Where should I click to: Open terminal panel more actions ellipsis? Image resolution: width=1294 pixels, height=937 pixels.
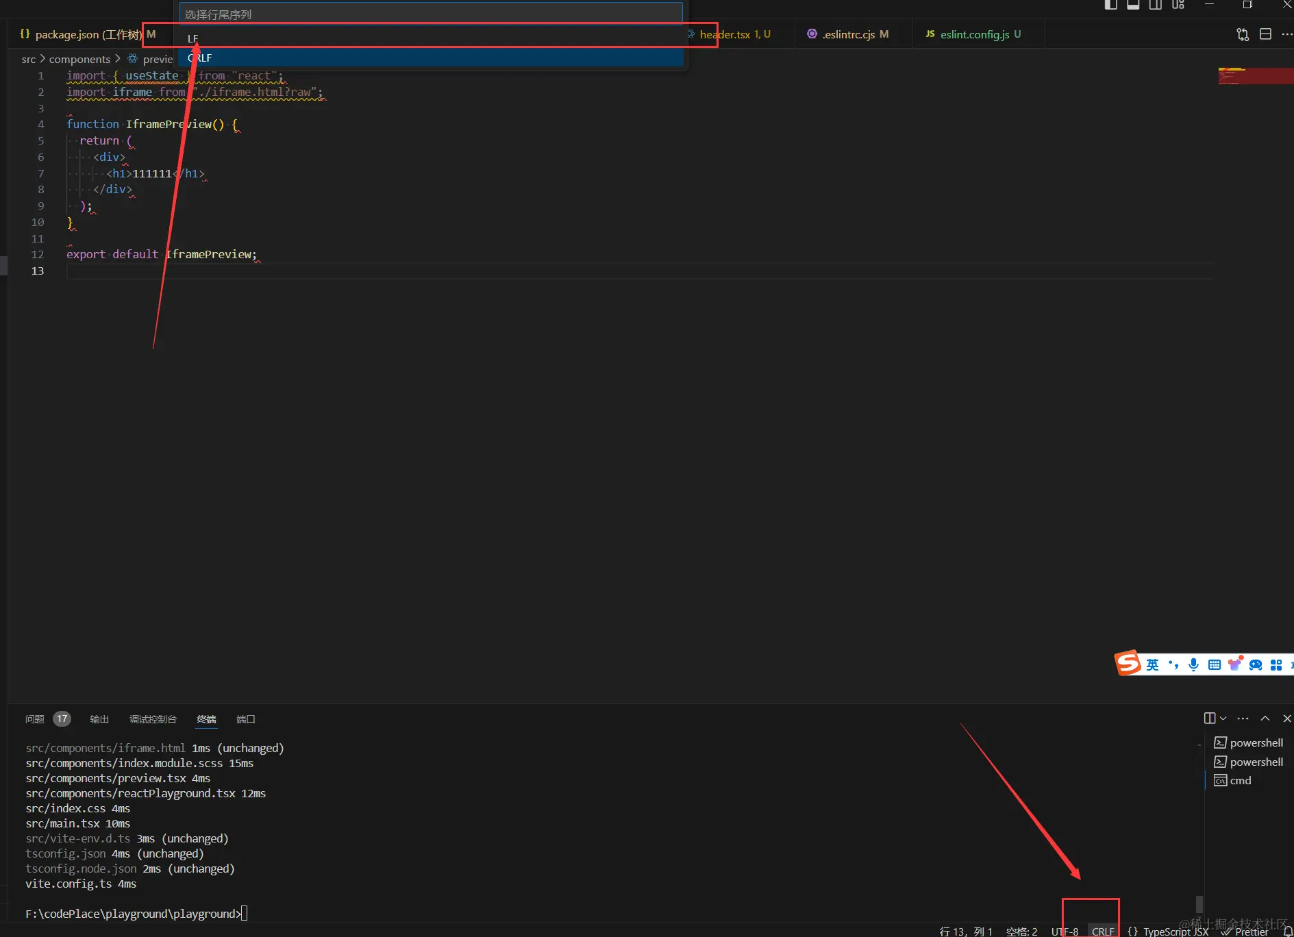[1243, 719]
